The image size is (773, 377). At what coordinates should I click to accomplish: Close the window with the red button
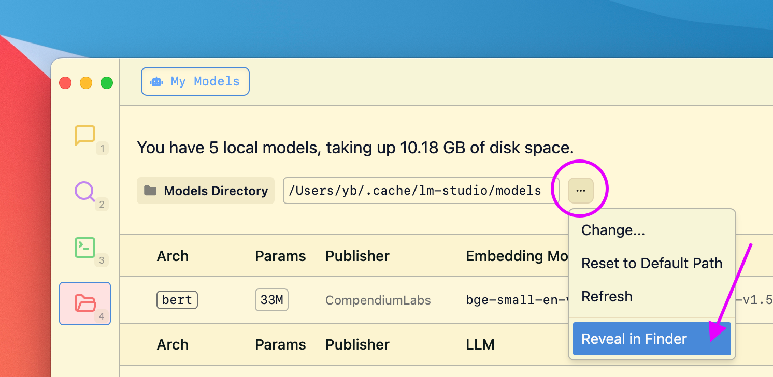point(65,83)
